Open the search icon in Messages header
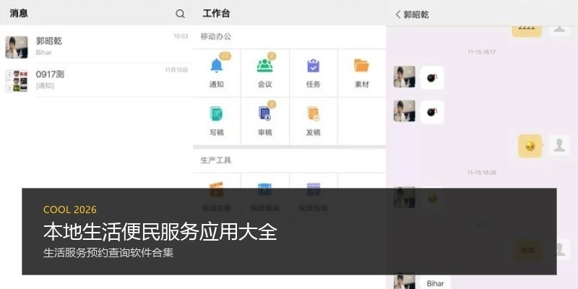Image resolution: width=578 pixels, height=289 pixels. (x=180, y=14)
